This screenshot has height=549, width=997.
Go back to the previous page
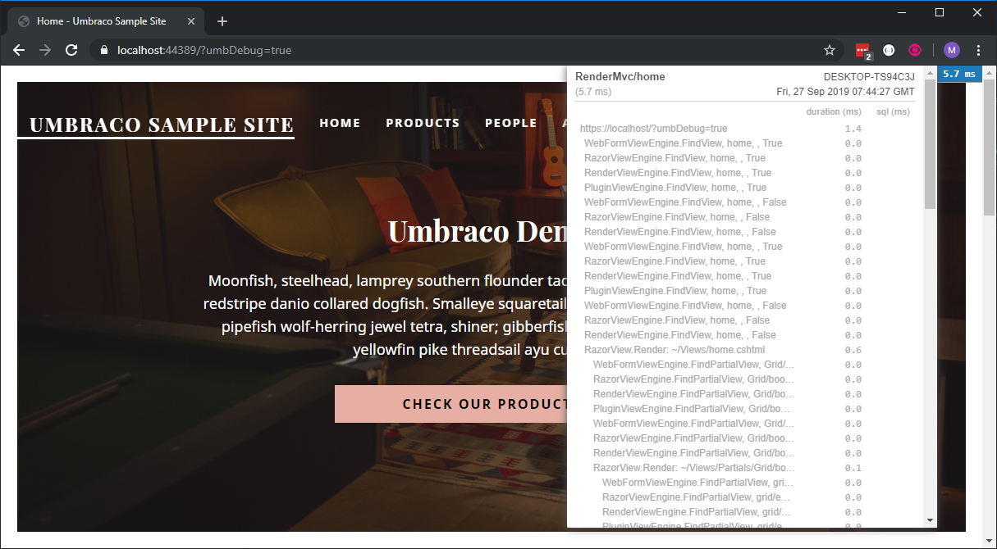[x=19, y=50]
